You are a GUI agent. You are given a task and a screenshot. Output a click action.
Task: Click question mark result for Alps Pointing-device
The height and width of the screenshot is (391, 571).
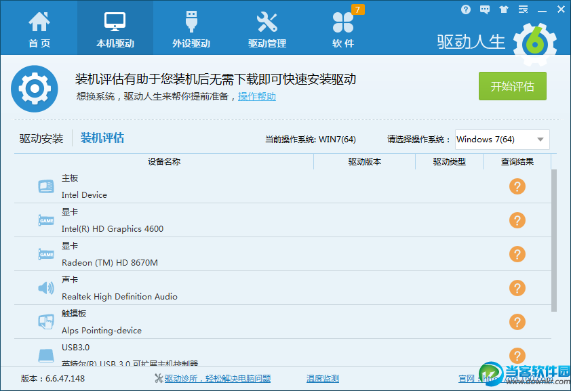[x=517, y=322]
